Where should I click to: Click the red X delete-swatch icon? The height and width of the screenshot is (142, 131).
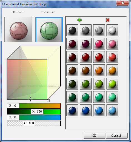(108, 20)
